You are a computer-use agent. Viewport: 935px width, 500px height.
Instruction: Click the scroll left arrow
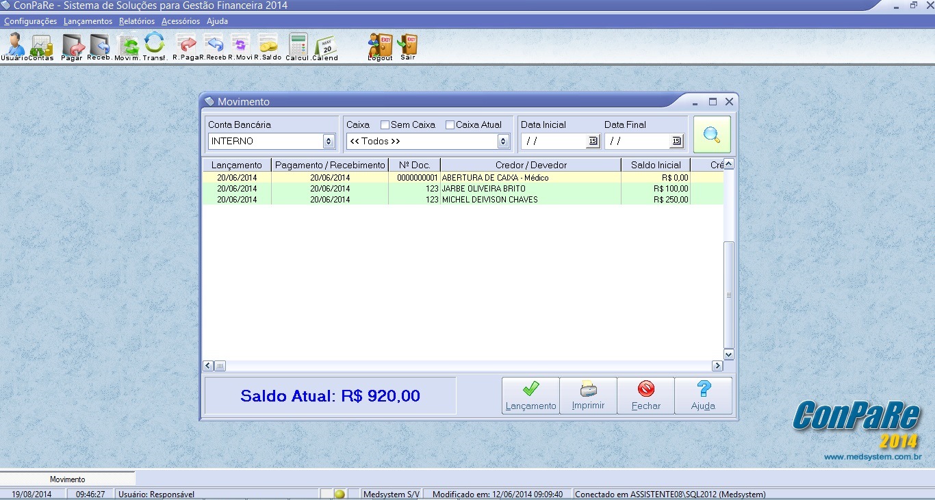pos(209,366)
